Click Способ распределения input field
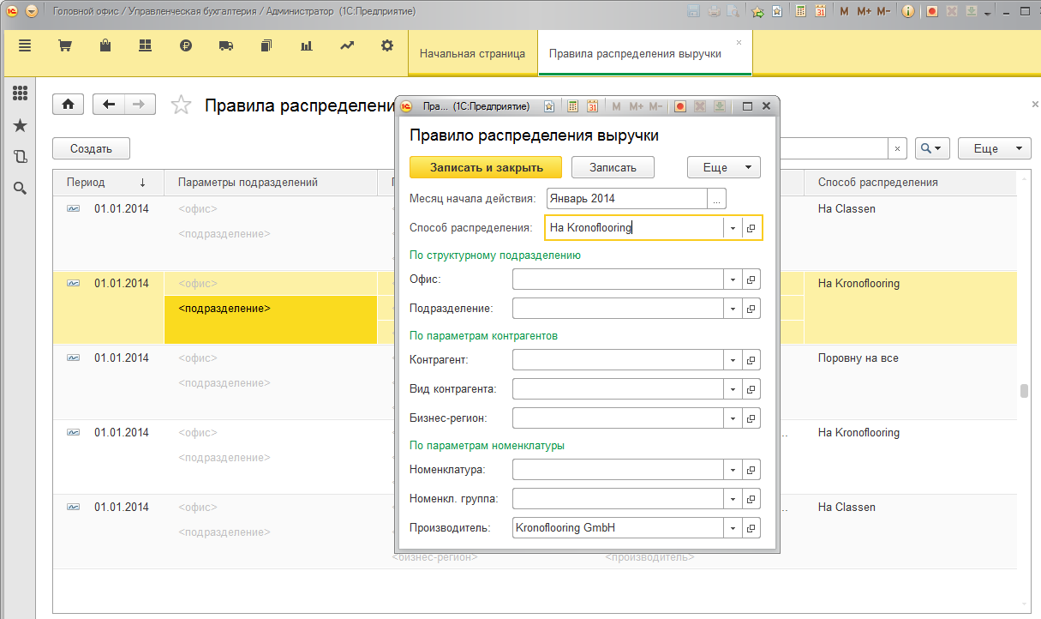The height and width of the screenshot is (619, 1041). (635, 228)
